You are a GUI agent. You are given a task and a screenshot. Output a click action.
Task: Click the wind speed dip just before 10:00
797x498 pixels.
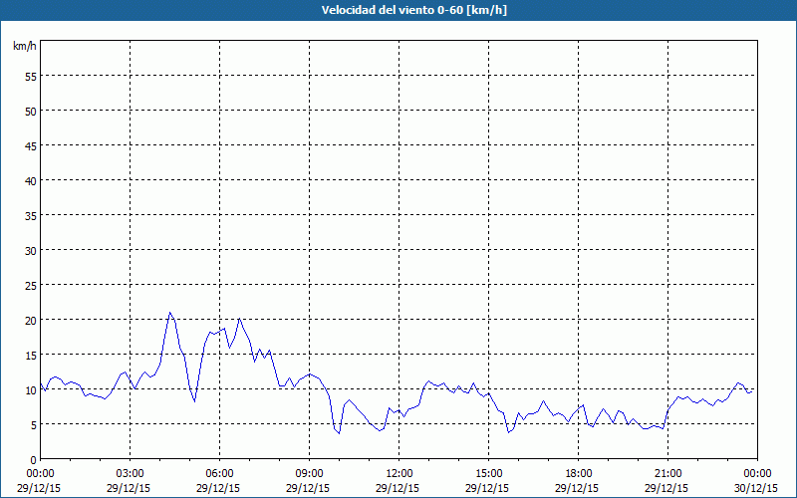pos(339,433)
